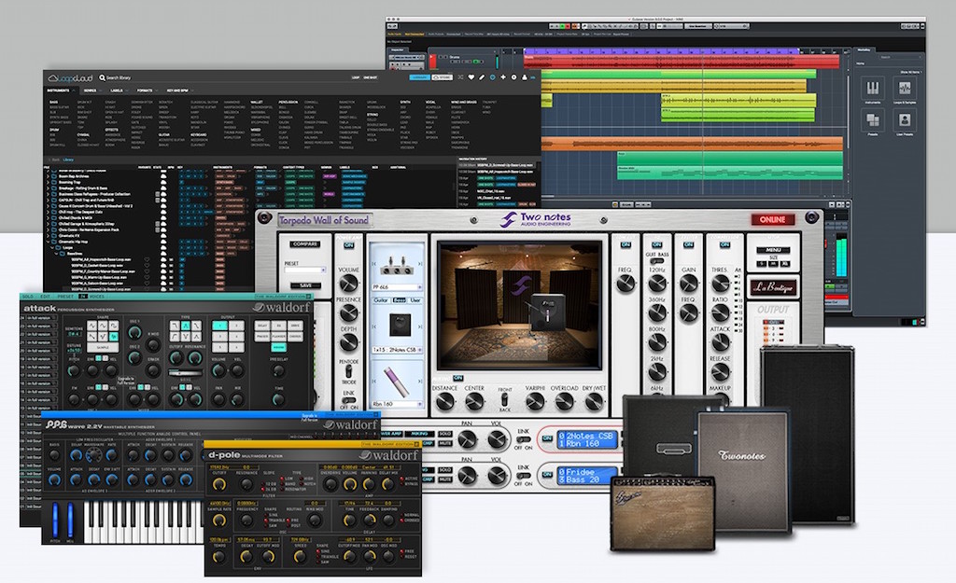Click the ribbon microphone image in Torpedo
Image resolution: width=956 pixels, height=583 pixels.
(x=397, y=382)
